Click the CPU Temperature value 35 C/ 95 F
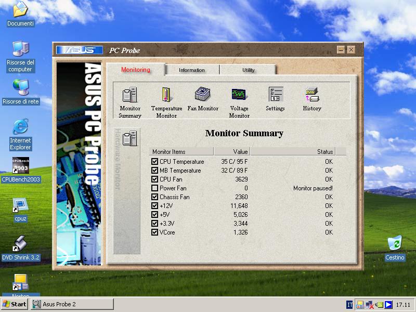Viewport: 416px width, 312px height. [235, 161]
